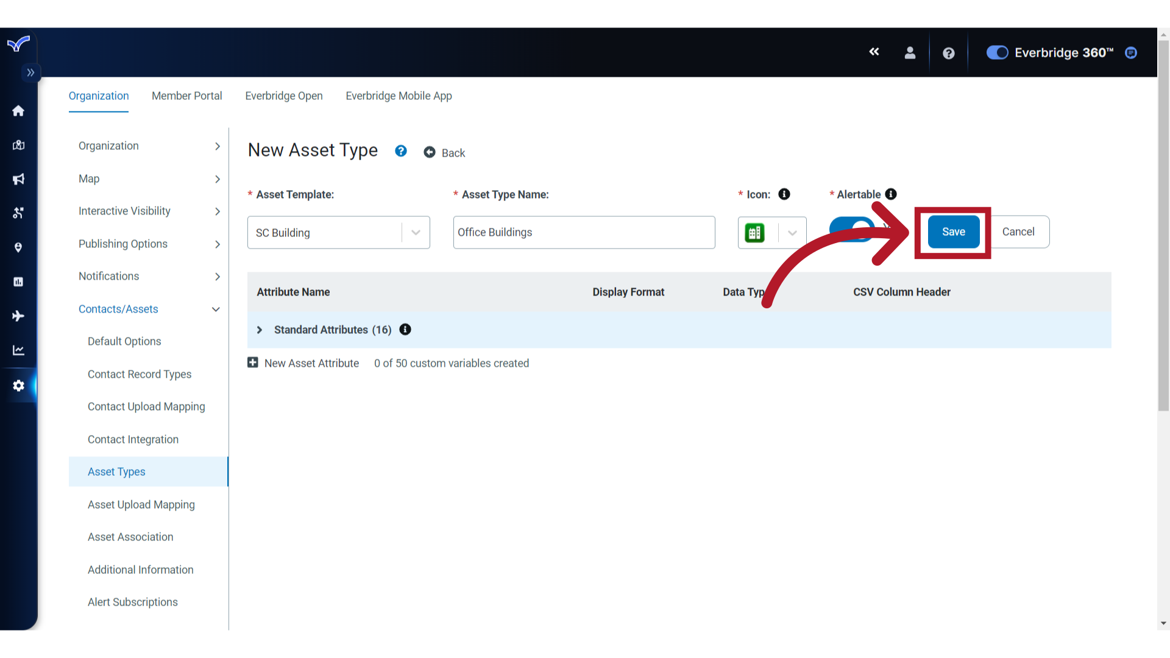Open the Settings gear in the sidebar
Screen dimensions: 1170x658
click(x=18, y=386)
